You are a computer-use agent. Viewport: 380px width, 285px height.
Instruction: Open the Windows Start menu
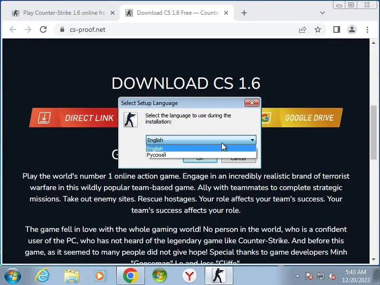13,275
